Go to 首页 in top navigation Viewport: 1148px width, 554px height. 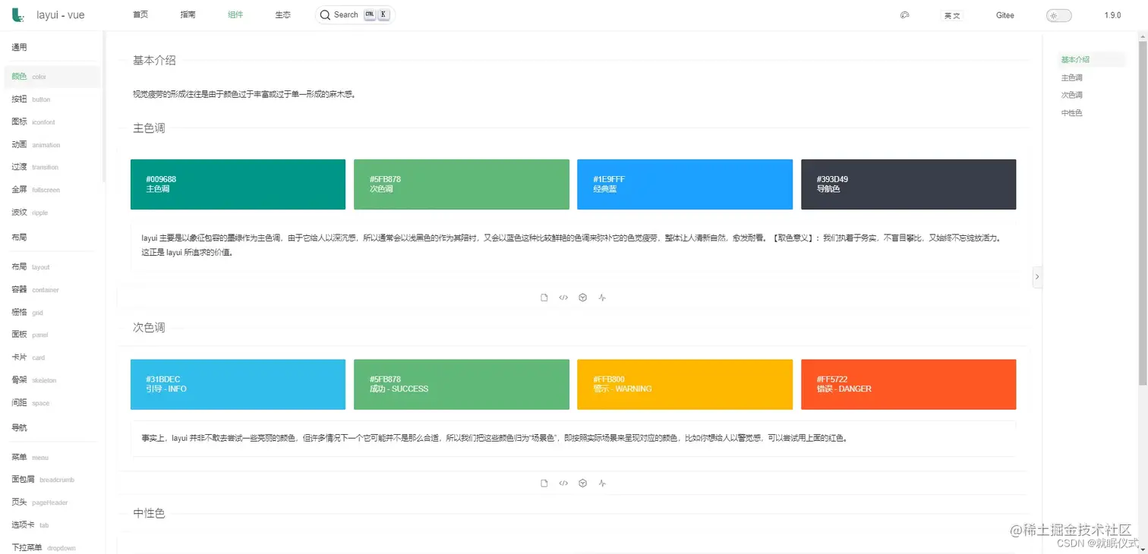(140, 15)
